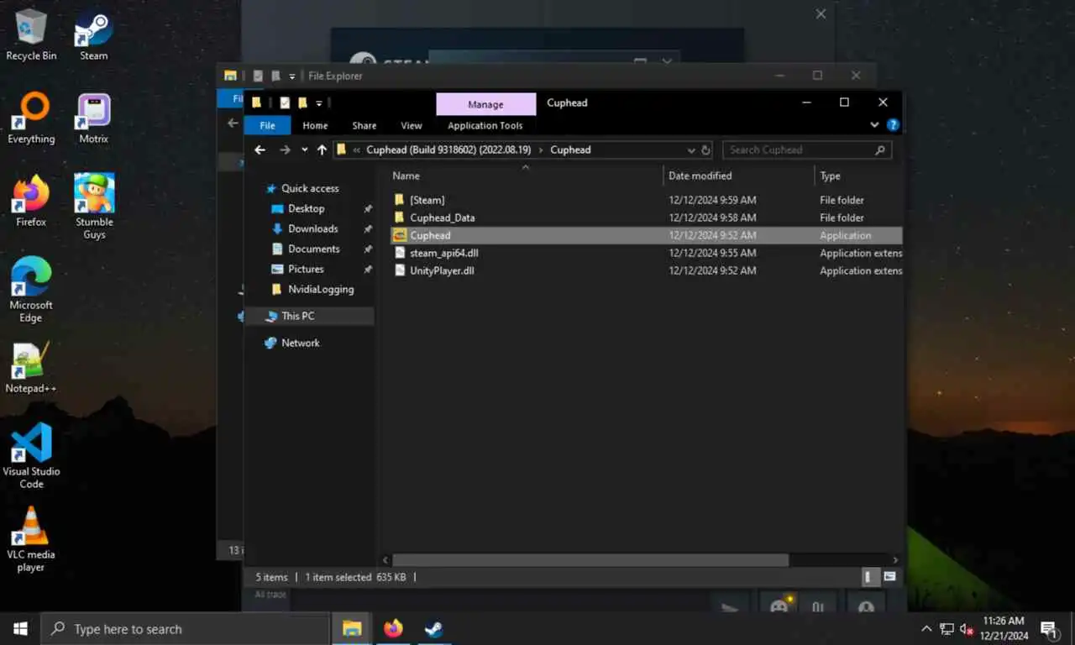This screenshot has width=1075, height=645.
Task: Open Steam from the taskbar
Action: coord(433,628)
